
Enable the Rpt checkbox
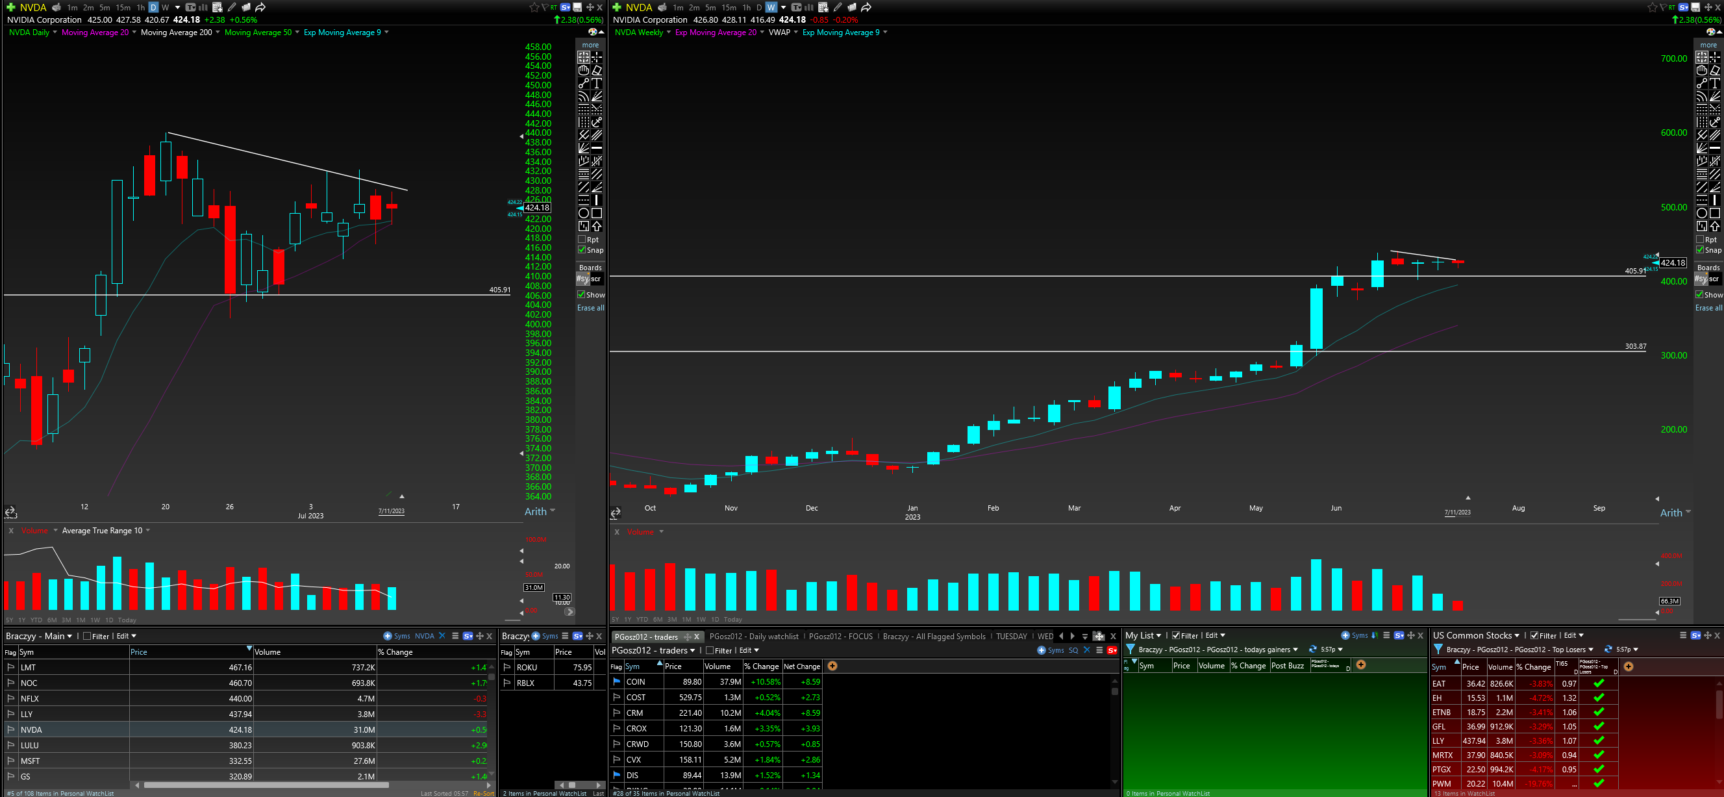(x=582, y=239)
